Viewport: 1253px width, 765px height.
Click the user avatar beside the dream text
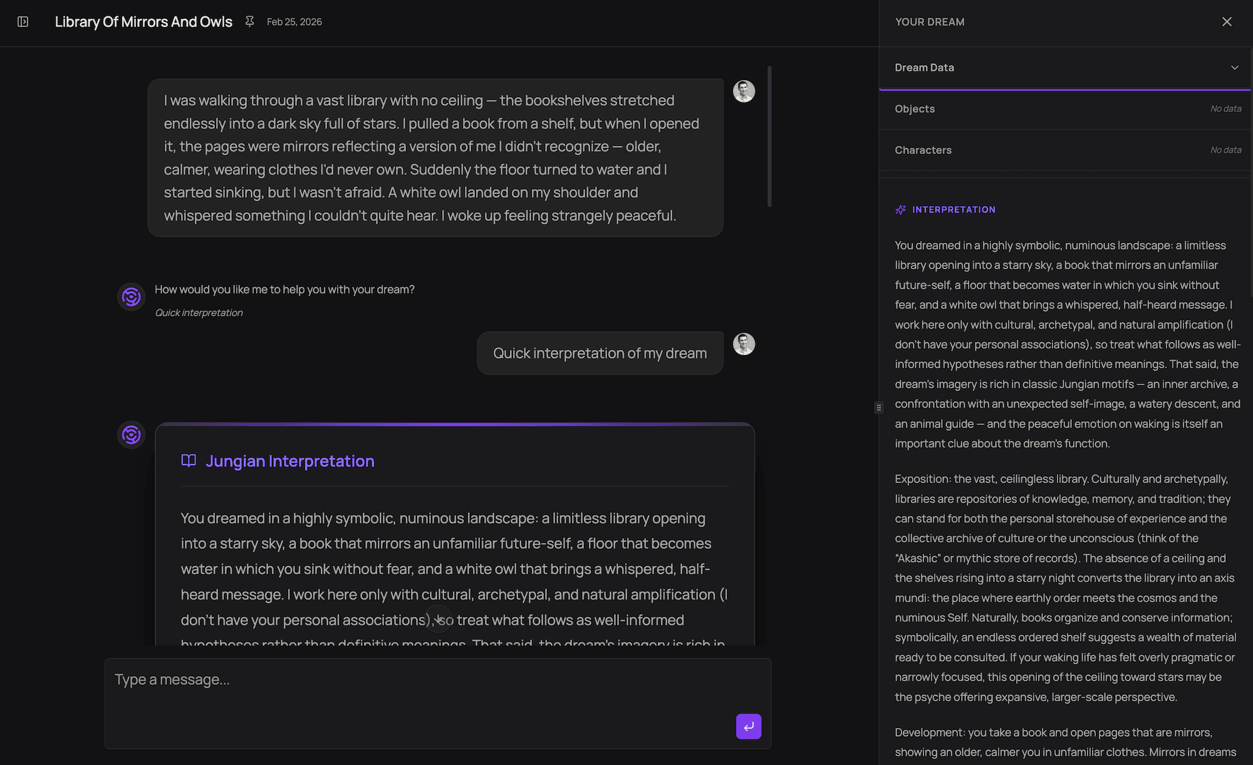pyautogui.click(x=743, y=91)
